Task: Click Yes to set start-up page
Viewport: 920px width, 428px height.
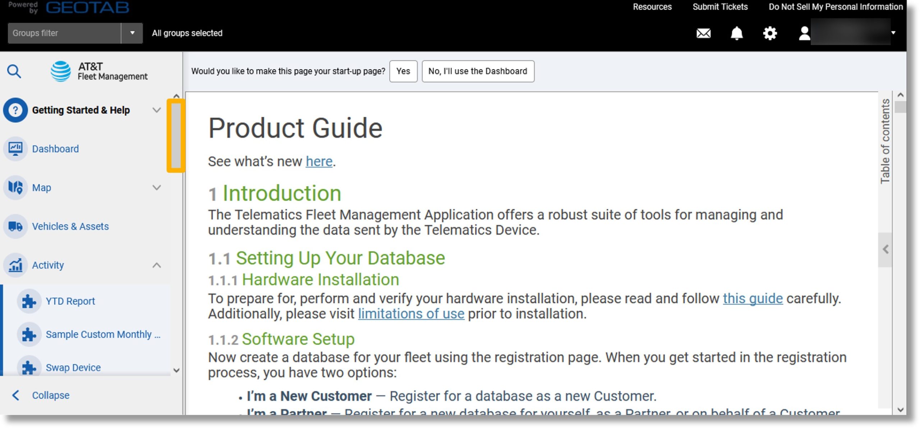Action: [x=403, y=71]
